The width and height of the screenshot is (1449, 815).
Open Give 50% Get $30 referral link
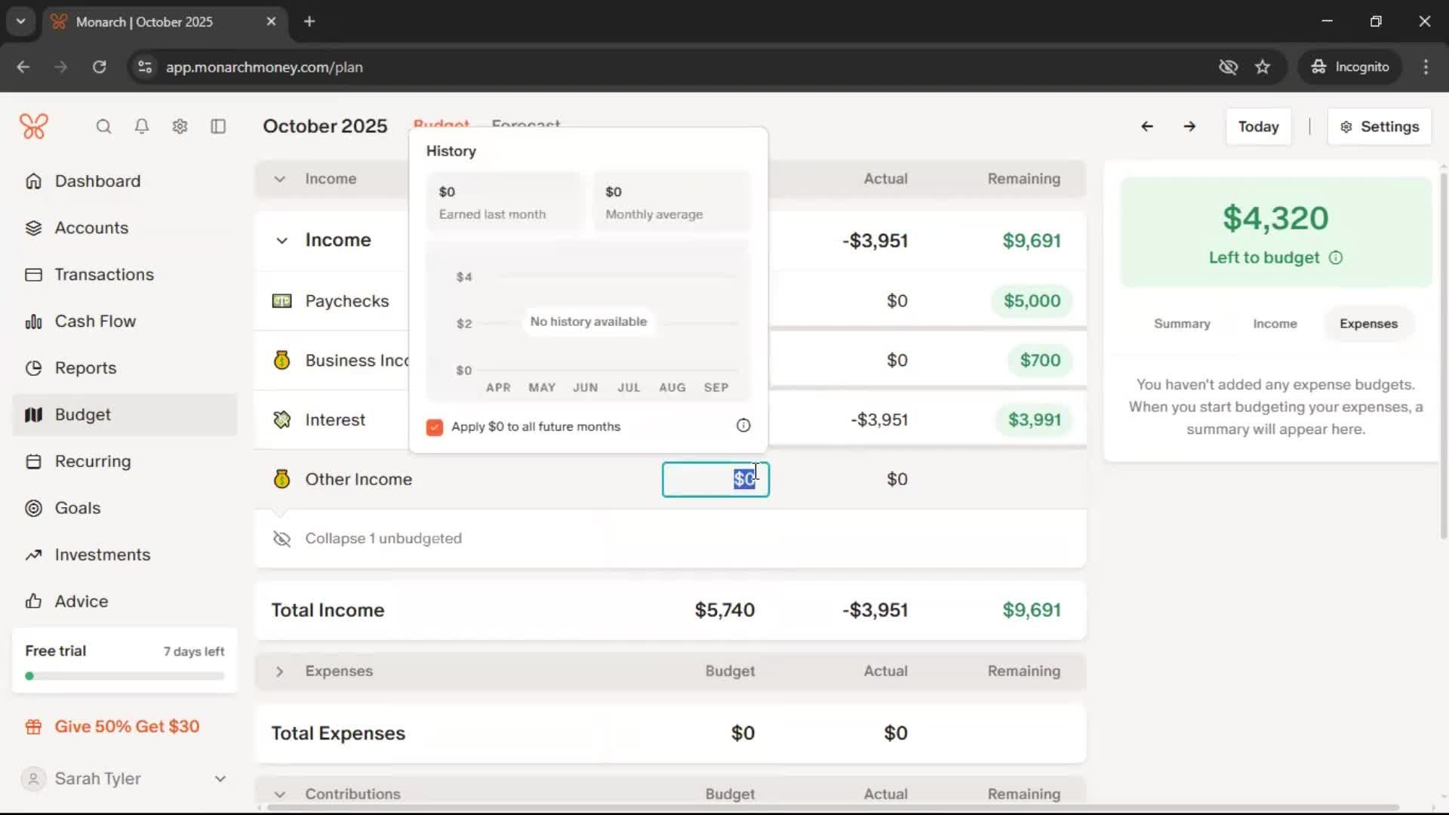(x=126, y=727)
